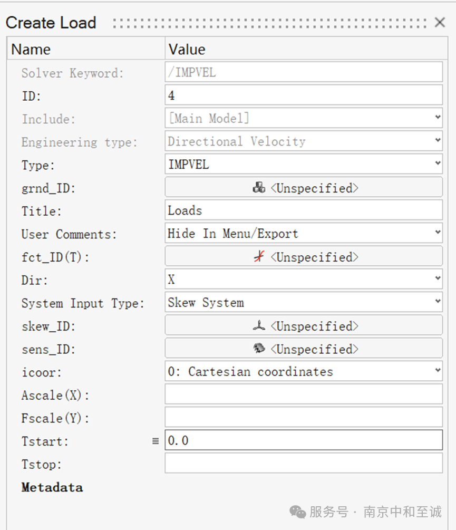
Task: Grab the dotted drag handle of Create Load
Action: pyautogui.click(x=269, y=23)
